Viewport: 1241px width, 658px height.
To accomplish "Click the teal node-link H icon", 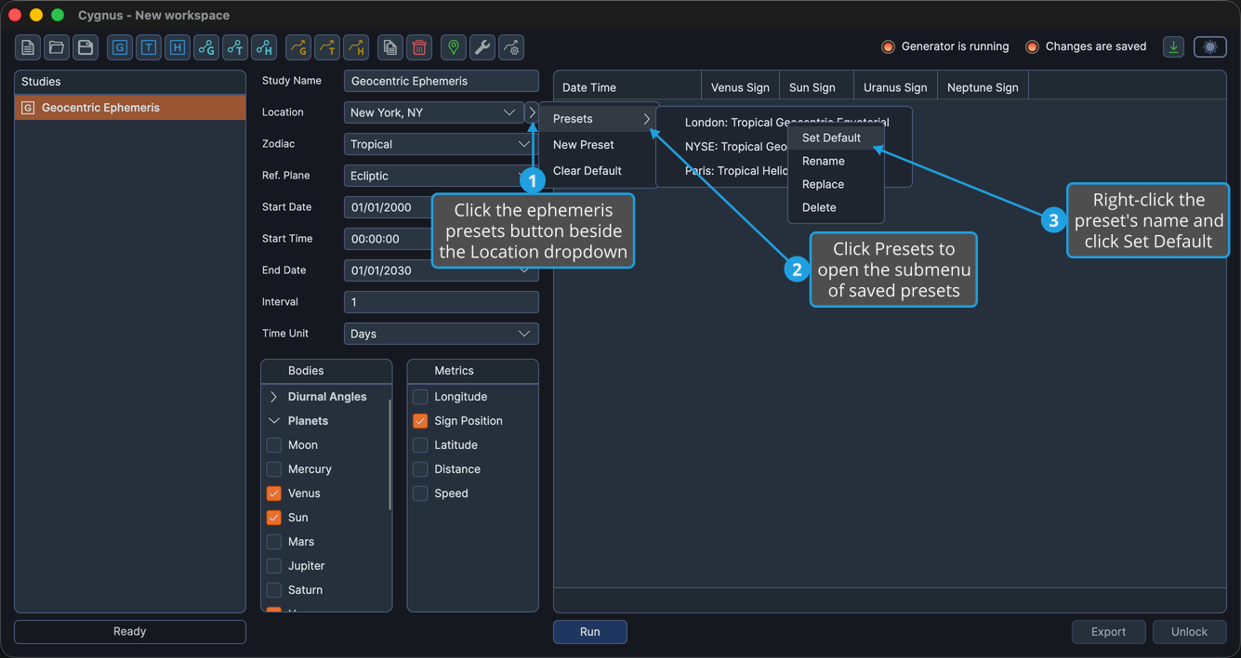I will point(264,47).
